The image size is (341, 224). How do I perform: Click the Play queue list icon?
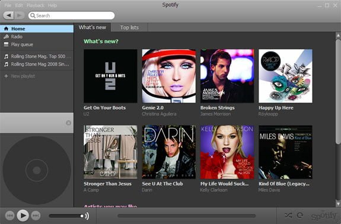6,44
